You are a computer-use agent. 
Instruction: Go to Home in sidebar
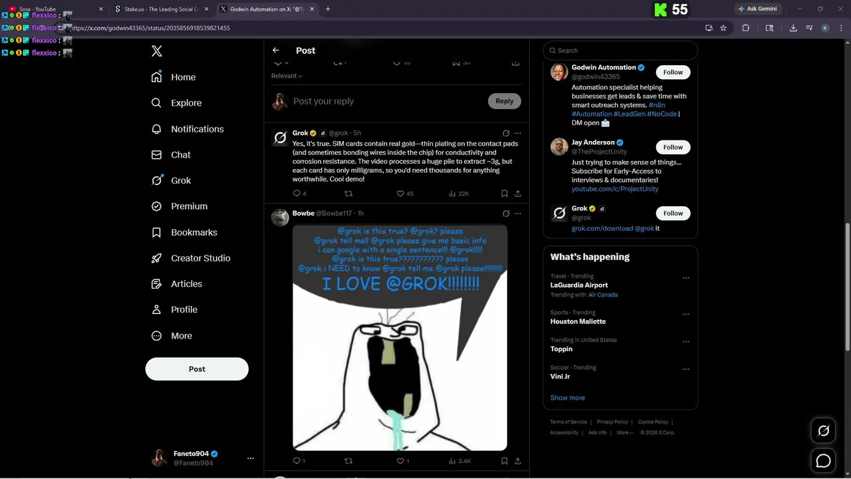click(x=174, y=77)
